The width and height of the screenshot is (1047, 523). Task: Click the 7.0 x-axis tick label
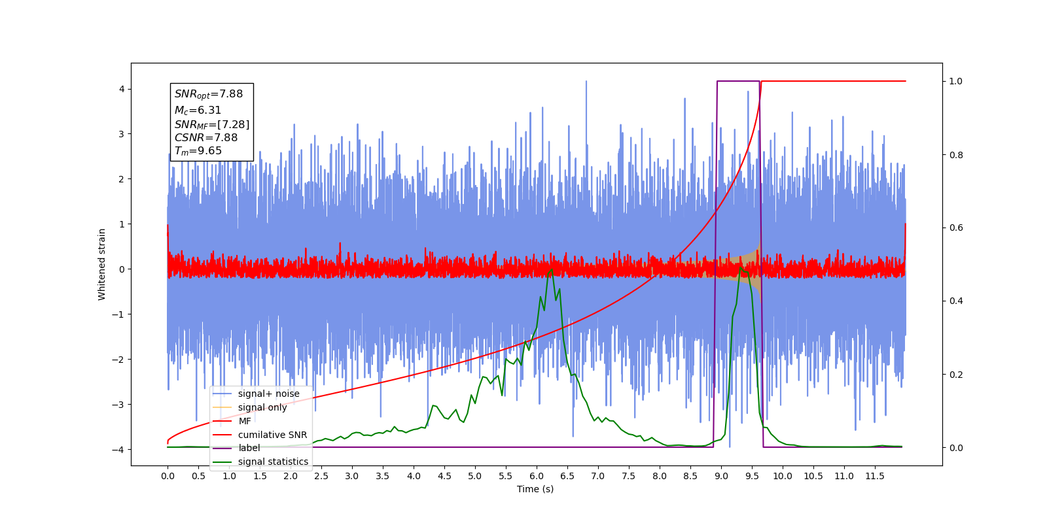598,476
